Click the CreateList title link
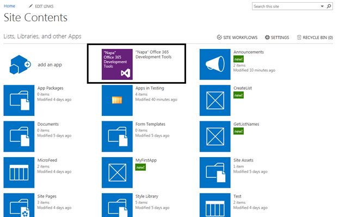Image resolution: width=339 pixels, height=217 pixels. pos(243,88)
